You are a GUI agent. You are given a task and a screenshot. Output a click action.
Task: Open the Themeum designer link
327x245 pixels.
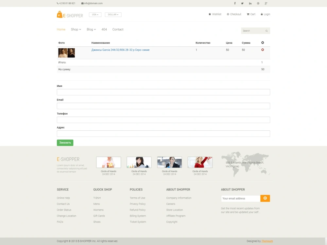(267, 241)
